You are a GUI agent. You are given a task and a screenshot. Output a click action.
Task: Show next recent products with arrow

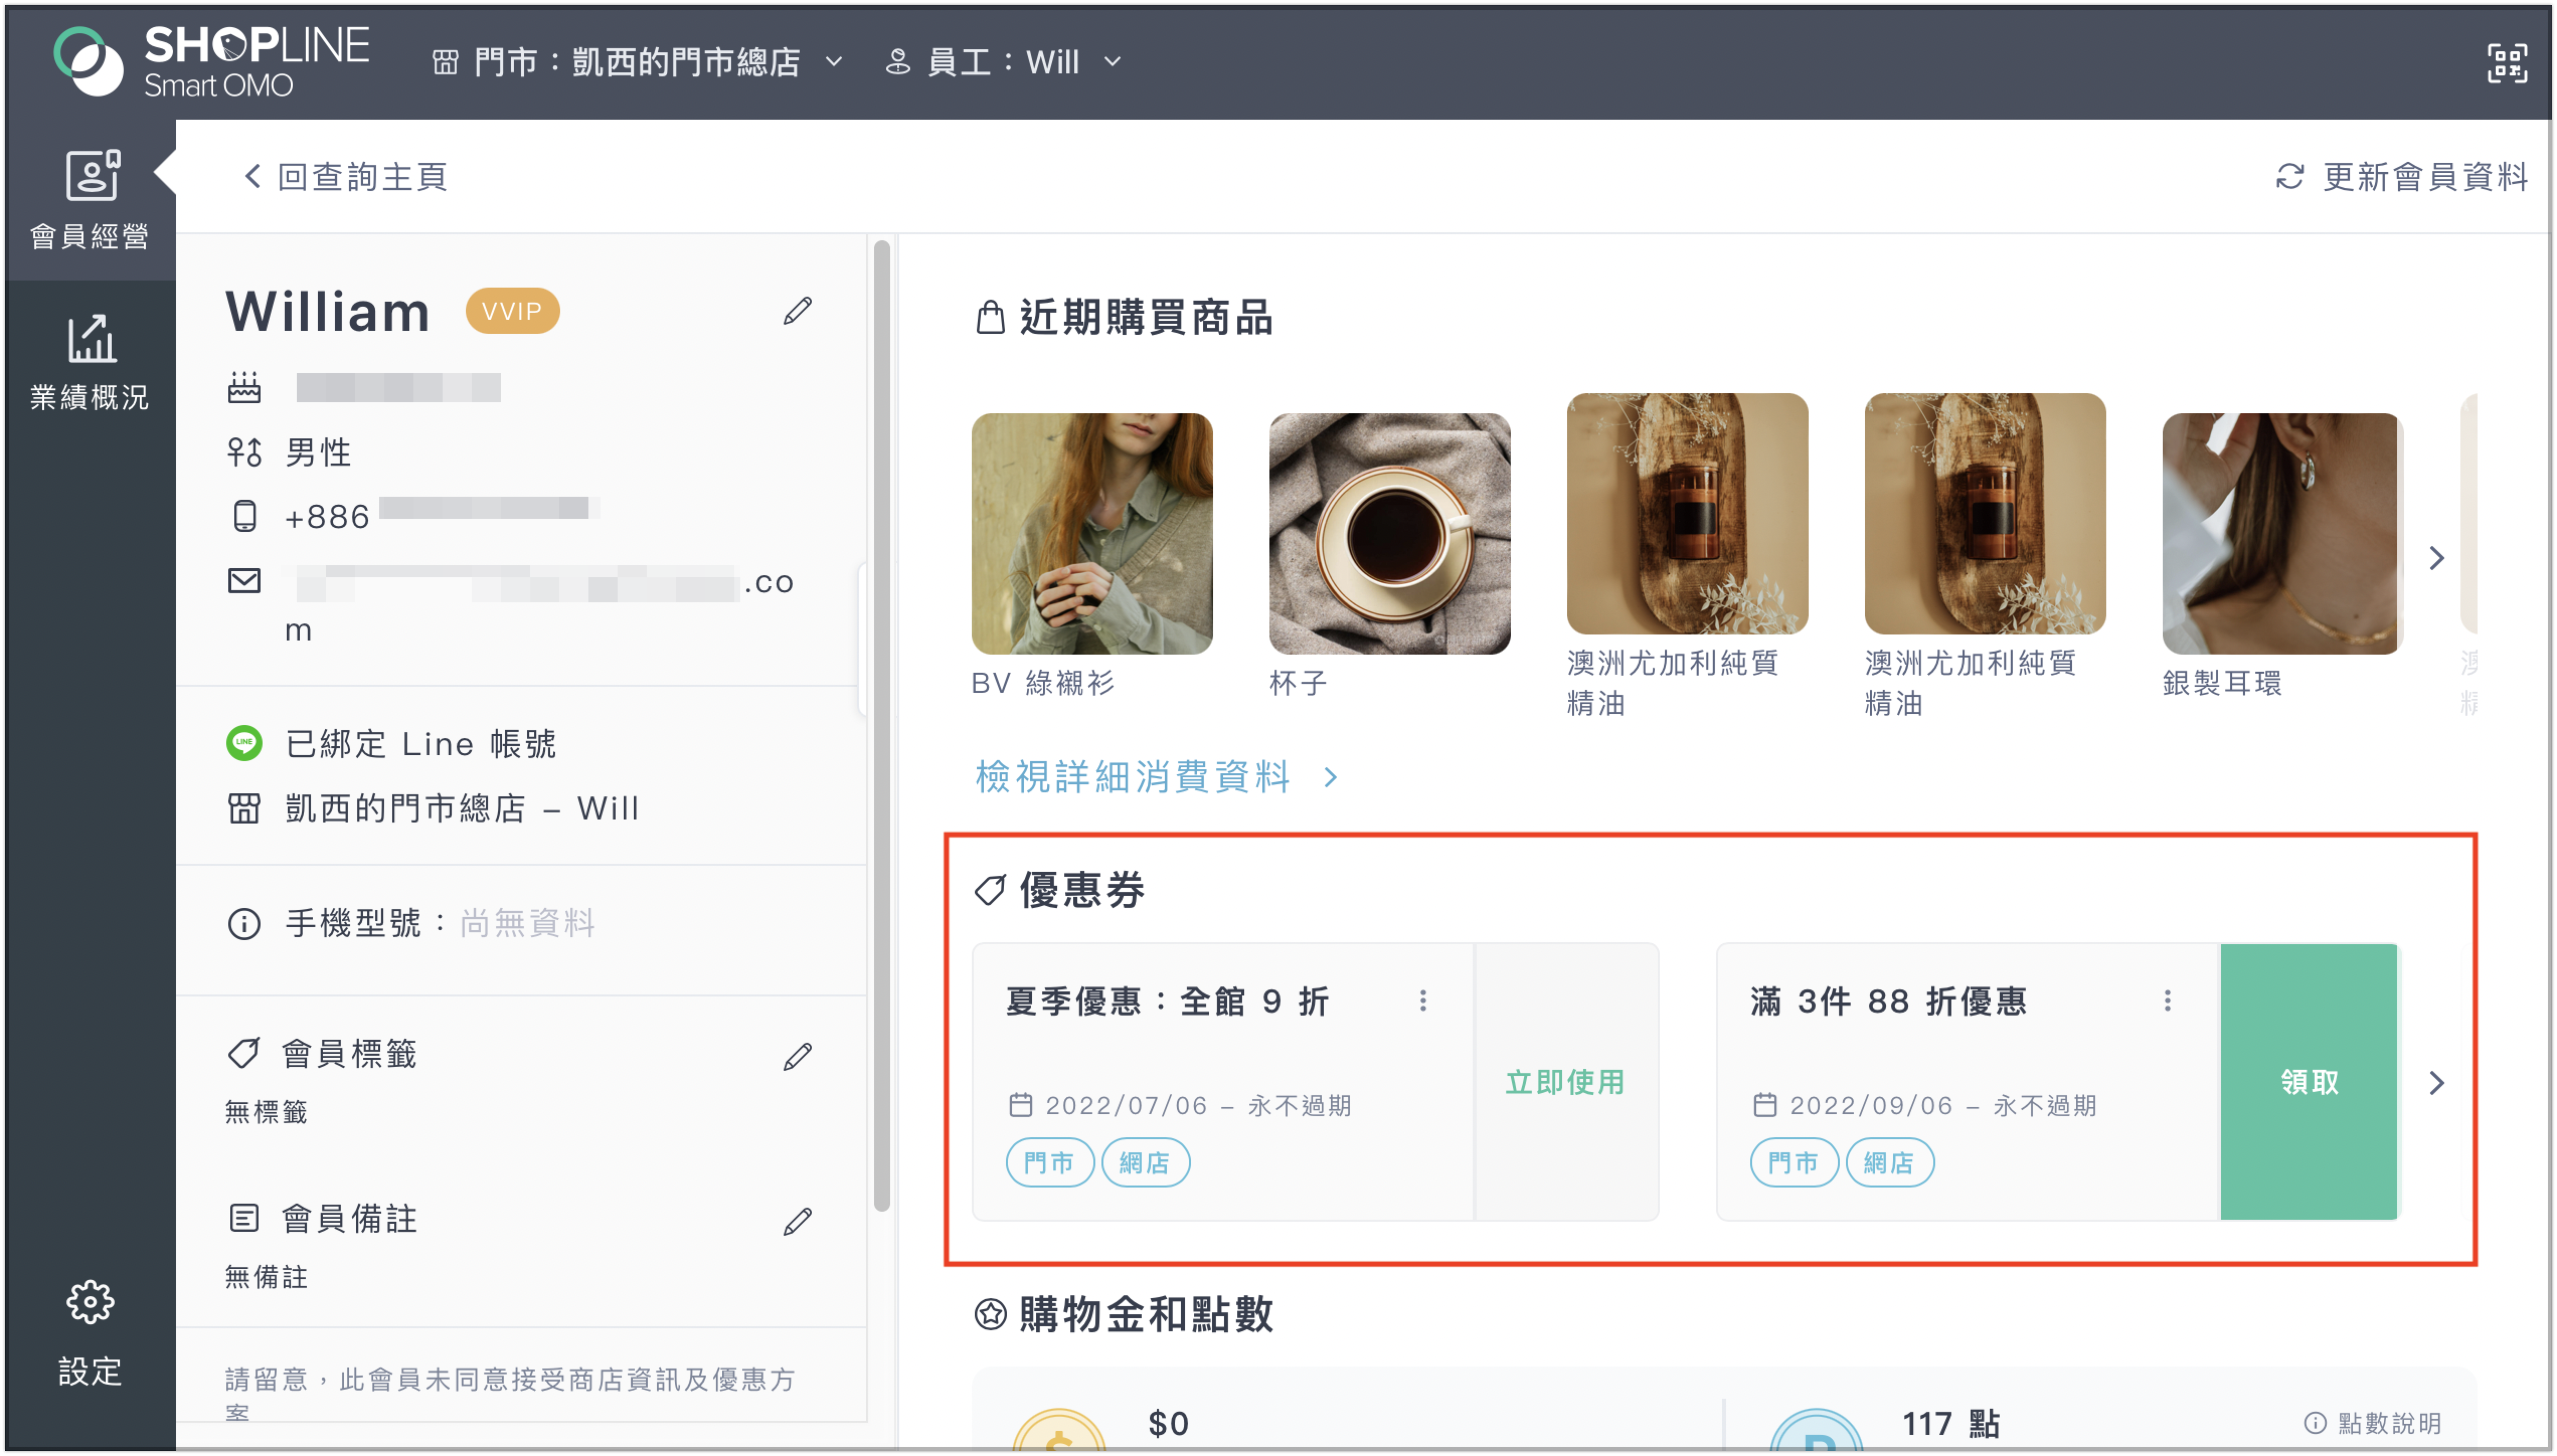(x=2437, y=558)
